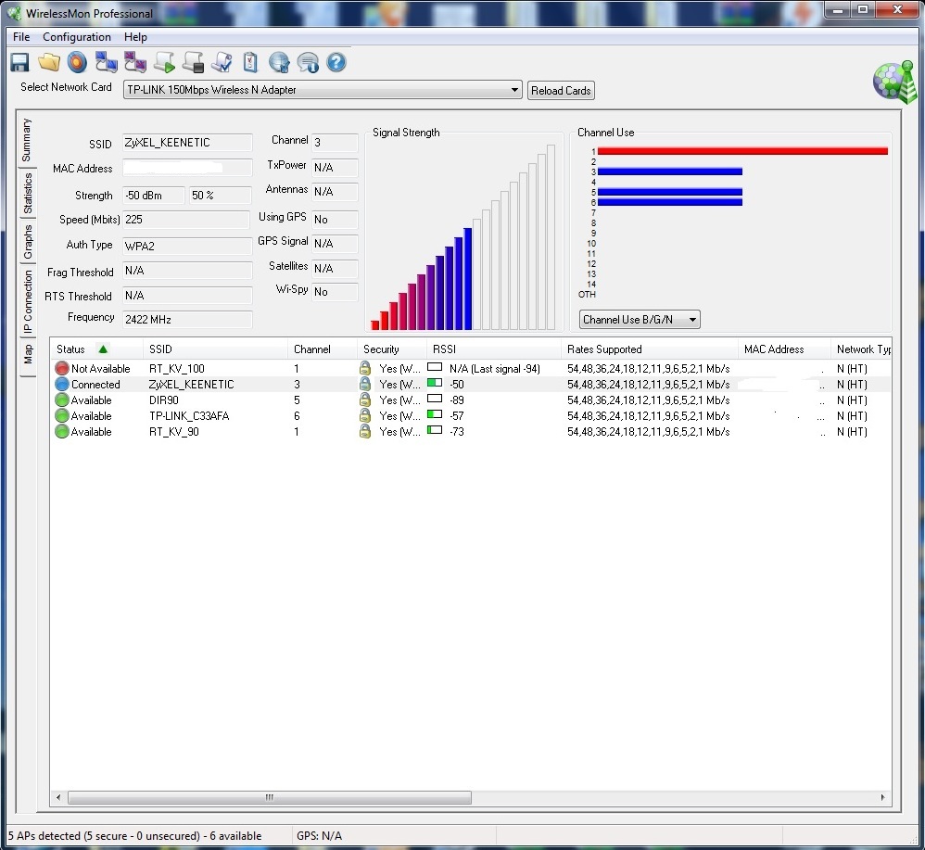
Task: Click the floppy disk save icon
Action: pyautogui.click(x=19, y=62)
